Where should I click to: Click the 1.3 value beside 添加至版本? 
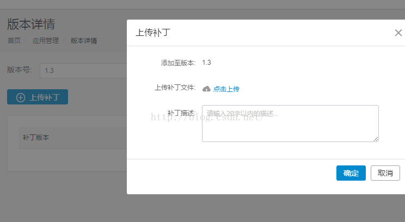click(x=206, y=63)
